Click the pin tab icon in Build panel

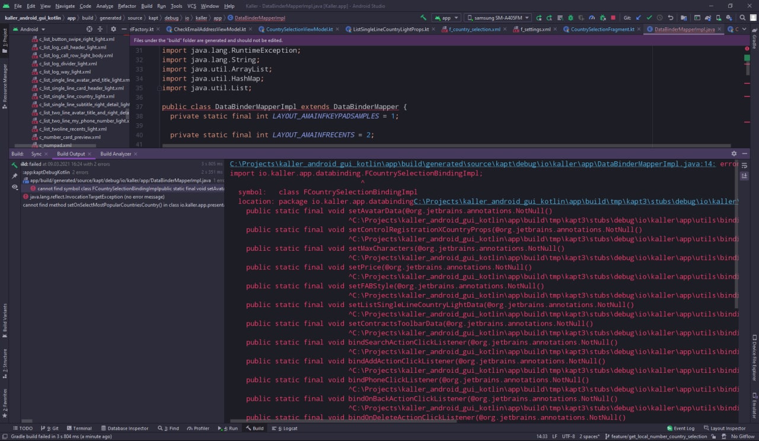coord(15,175)
